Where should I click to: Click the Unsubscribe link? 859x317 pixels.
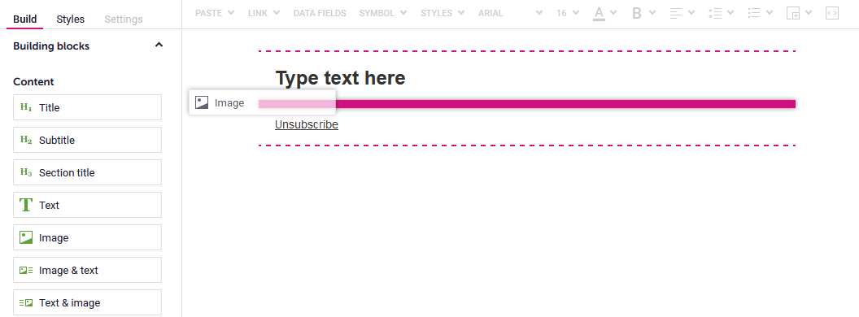[307, 125]
